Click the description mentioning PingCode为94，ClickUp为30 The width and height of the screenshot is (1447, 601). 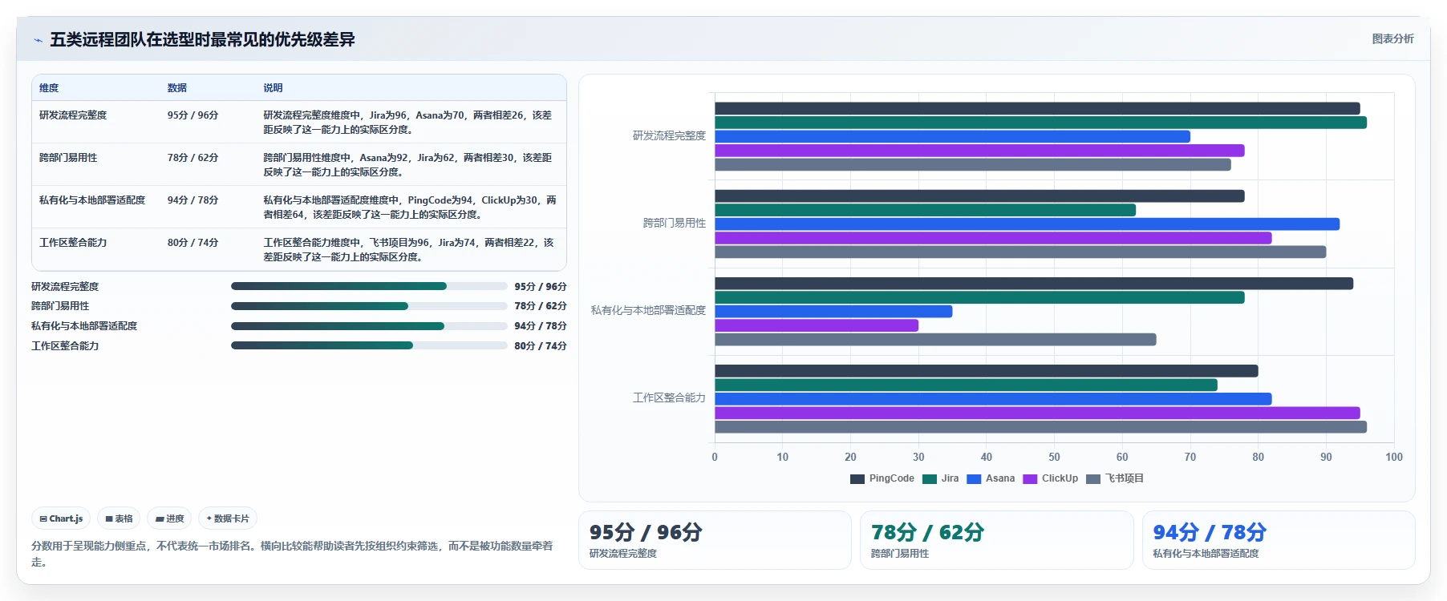click(410, 208)
